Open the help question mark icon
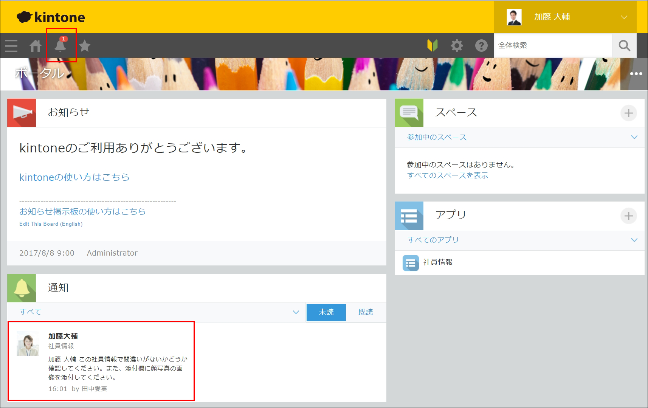Screen dimensions: 648x408 [481, 45]
